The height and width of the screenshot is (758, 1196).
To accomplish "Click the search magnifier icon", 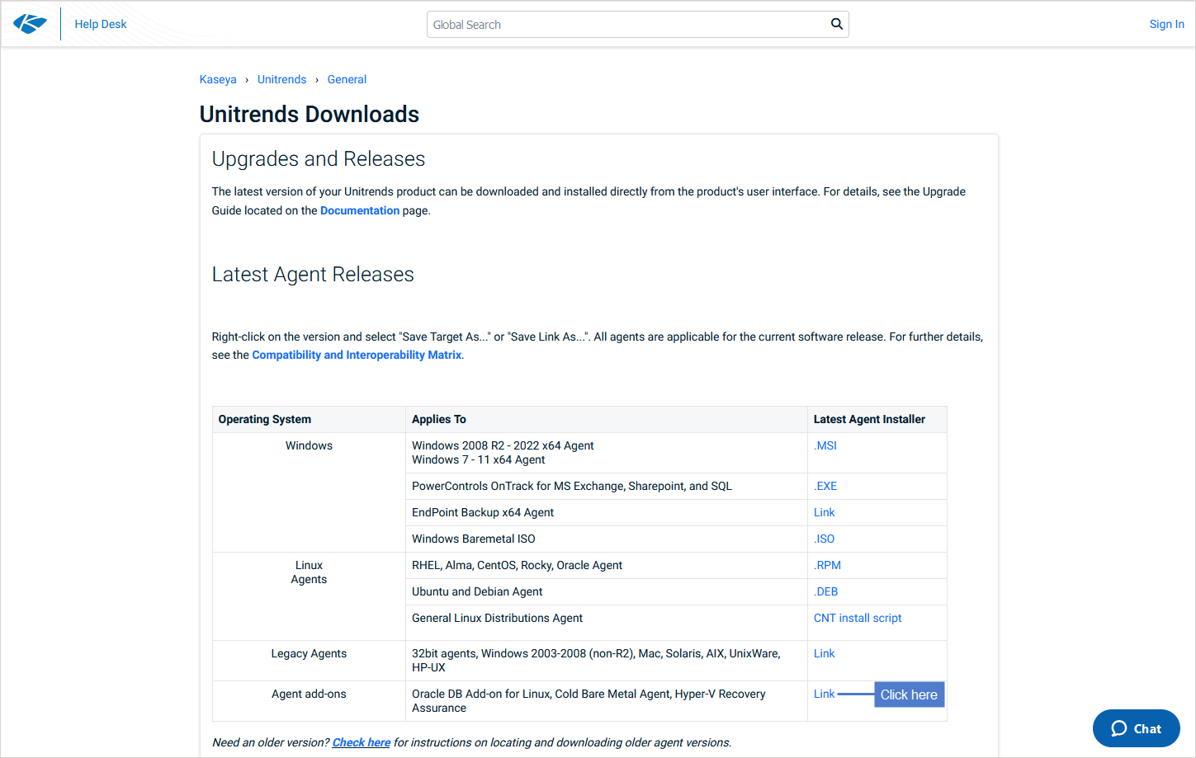I will point(836,24).
